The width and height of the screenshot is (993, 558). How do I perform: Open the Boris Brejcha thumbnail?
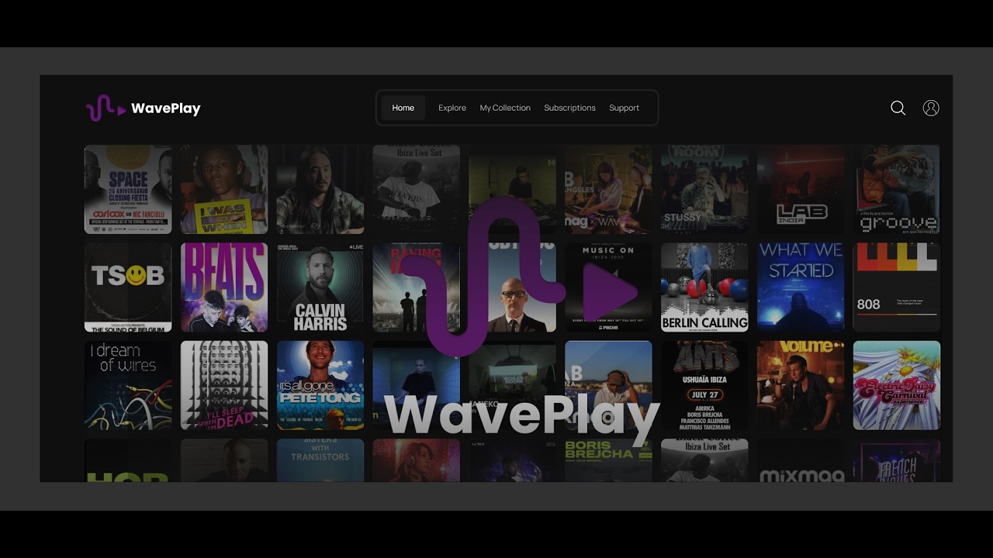[608, 460]
